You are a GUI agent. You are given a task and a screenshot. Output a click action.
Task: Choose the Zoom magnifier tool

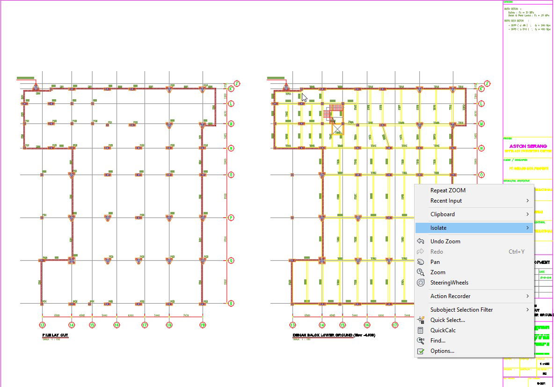[421, 272]
